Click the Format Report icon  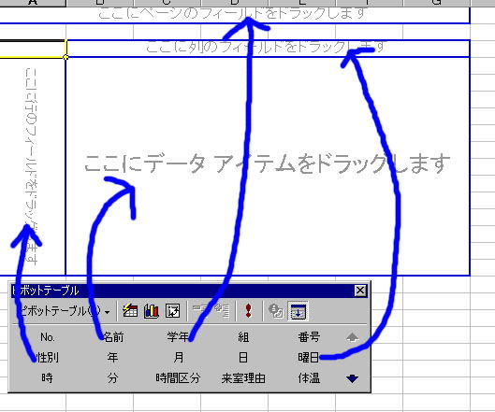tap(130, 311)
